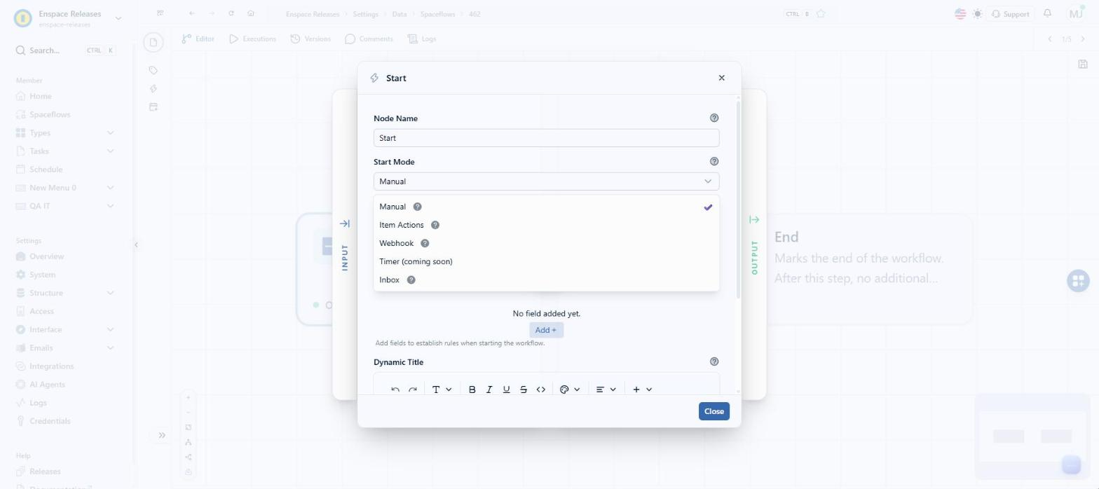1099x489 pixels.
Task: Open the Enspace Releases workspace switcher
Action: click(68, 18)
